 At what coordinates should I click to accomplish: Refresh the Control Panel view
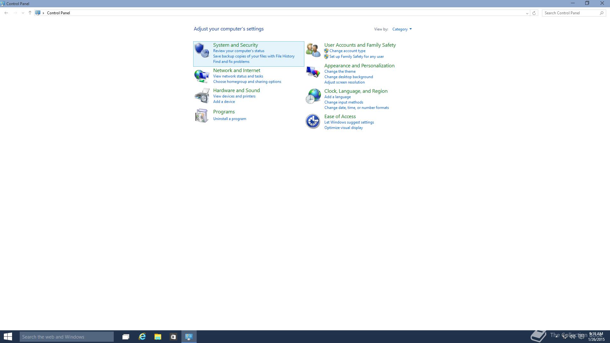[534, 13]
